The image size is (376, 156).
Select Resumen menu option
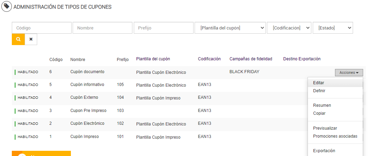pos(322,105)
